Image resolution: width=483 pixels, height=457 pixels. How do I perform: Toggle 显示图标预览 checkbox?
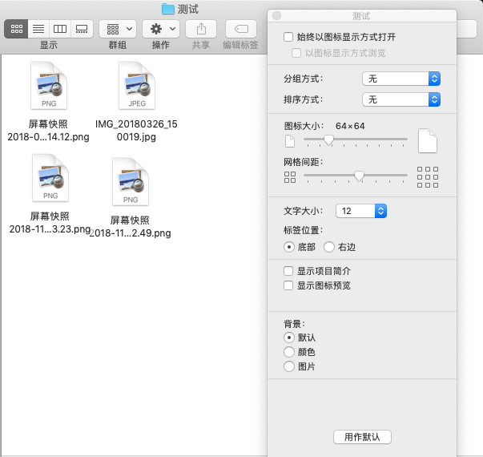click(289, 285)
